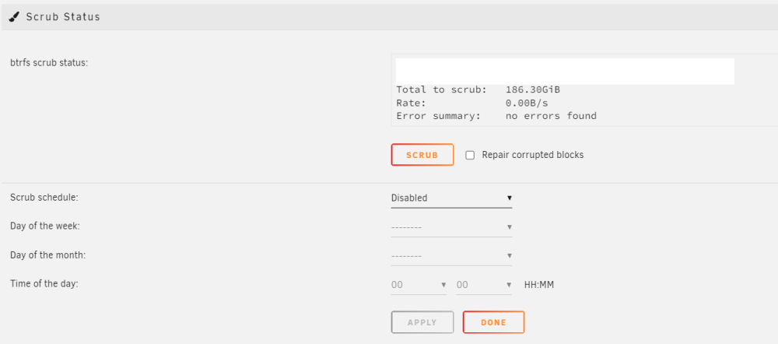This screenshot has width=778, height=344.
Task: Click the 'Day of the week:' label
Action: coord(45,226)
